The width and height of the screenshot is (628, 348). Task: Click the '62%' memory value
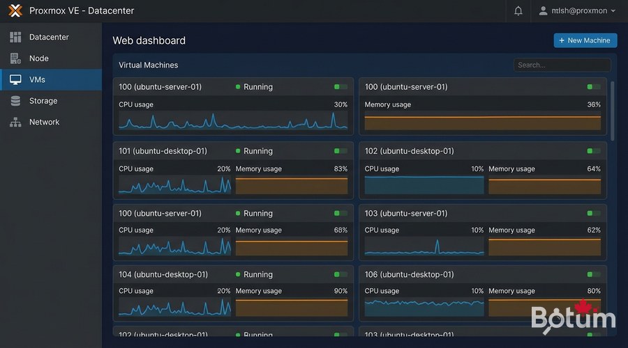(594, 230)
